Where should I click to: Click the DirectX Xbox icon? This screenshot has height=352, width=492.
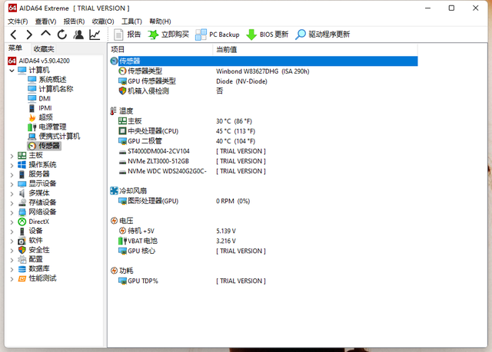[22, 222]
